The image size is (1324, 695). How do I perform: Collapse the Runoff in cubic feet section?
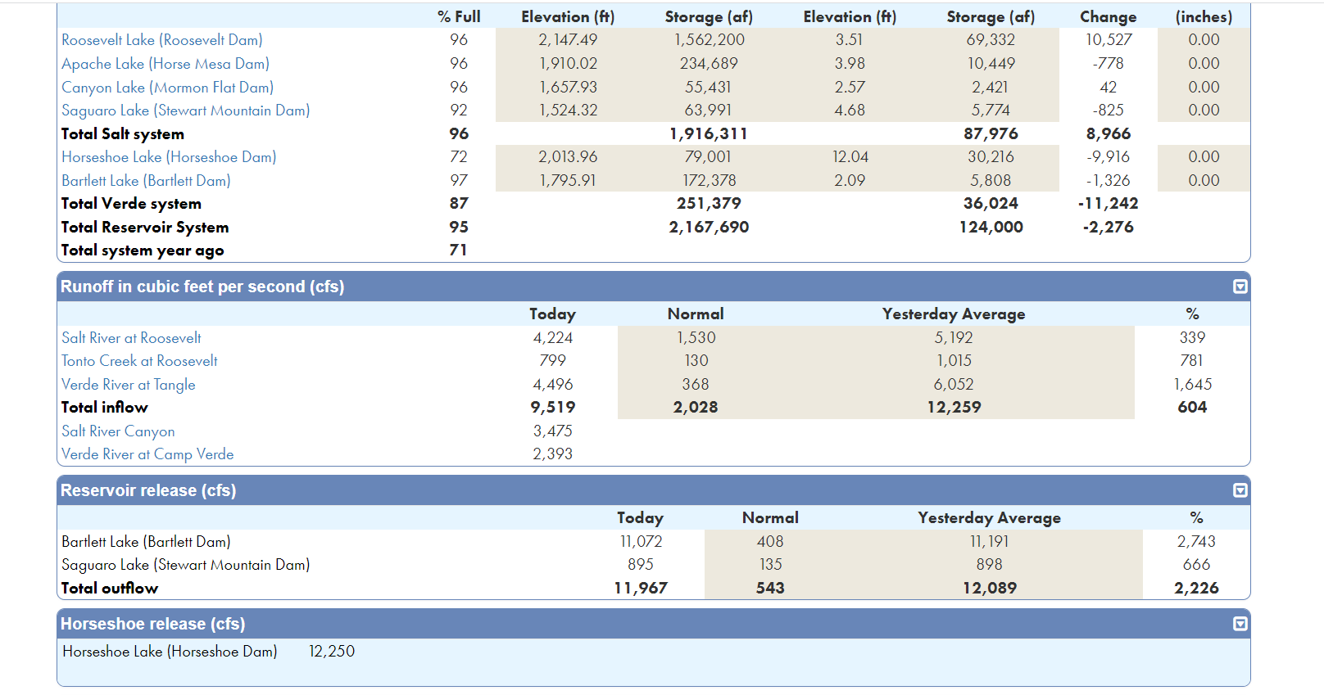pos(1240,287)
